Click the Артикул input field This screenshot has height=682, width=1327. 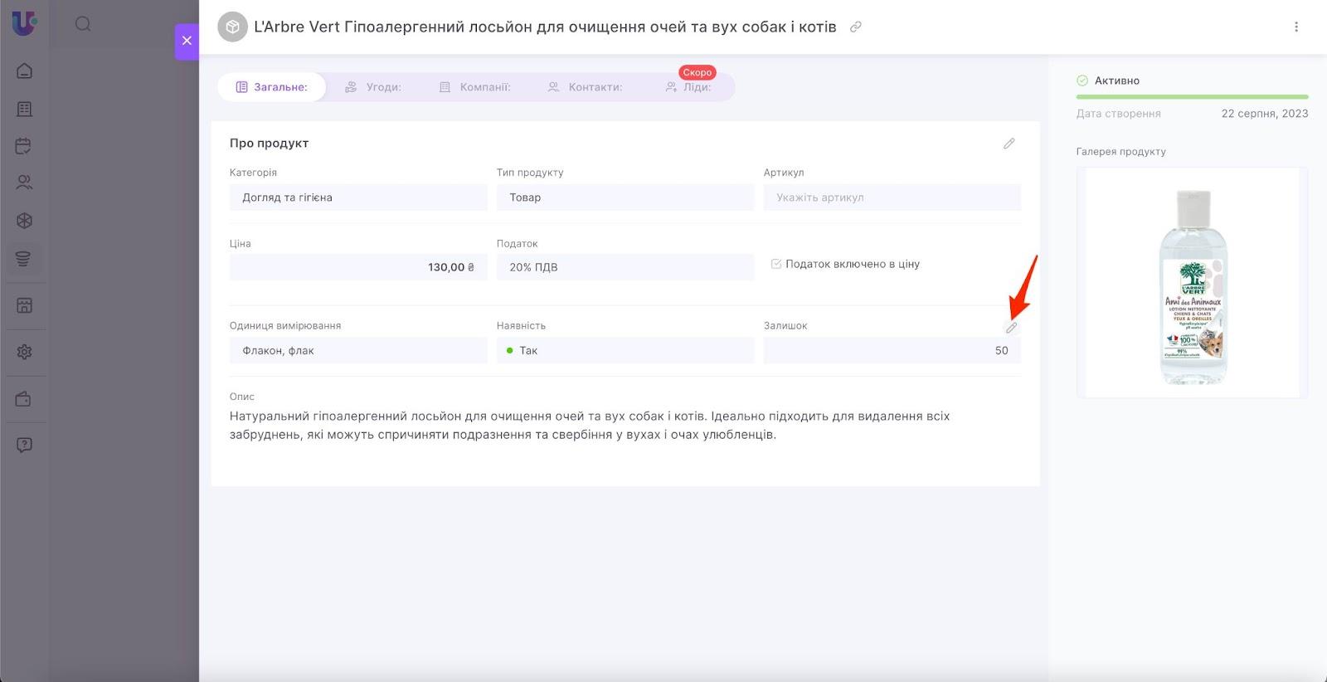892,197
